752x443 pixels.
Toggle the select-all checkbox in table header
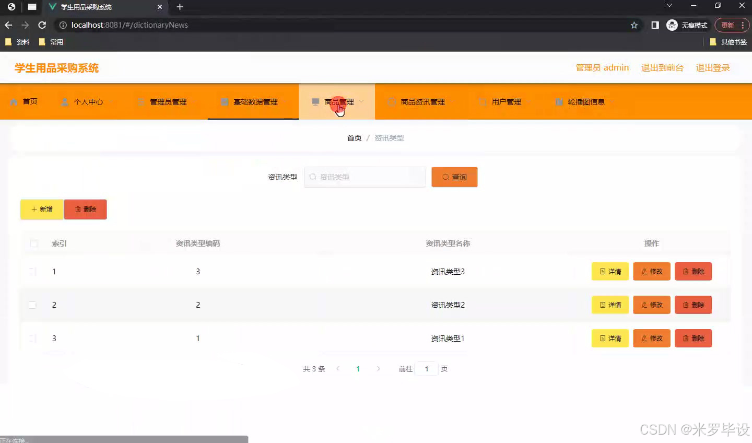[x=33, y=243]
